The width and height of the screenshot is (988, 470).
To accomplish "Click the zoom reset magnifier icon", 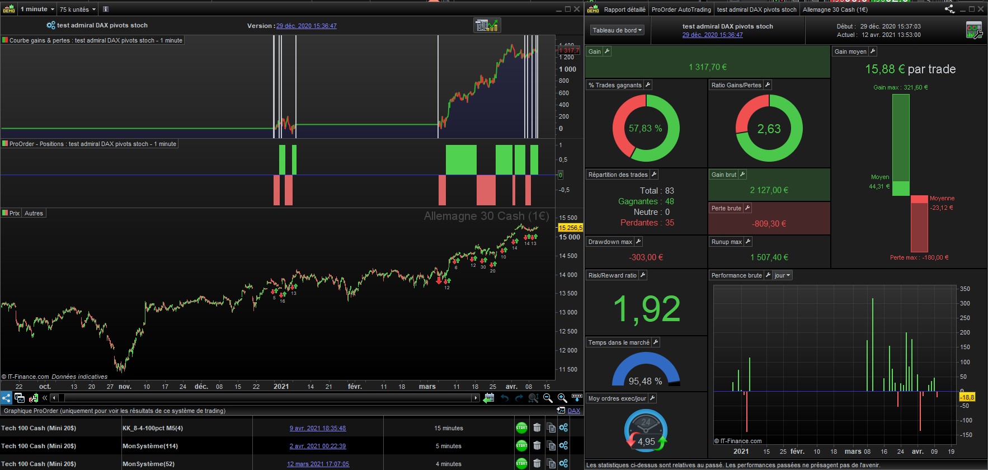I will pos(533,398).
